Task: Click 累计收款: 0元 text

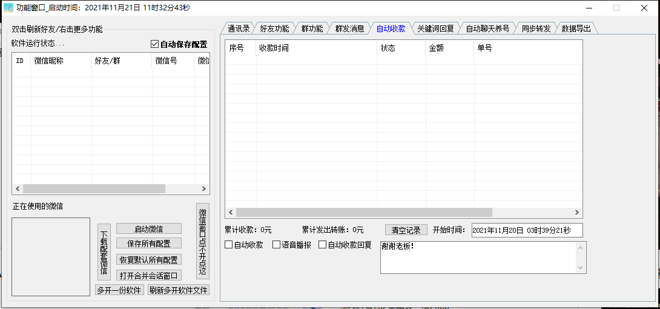Action: coord(248,230)
